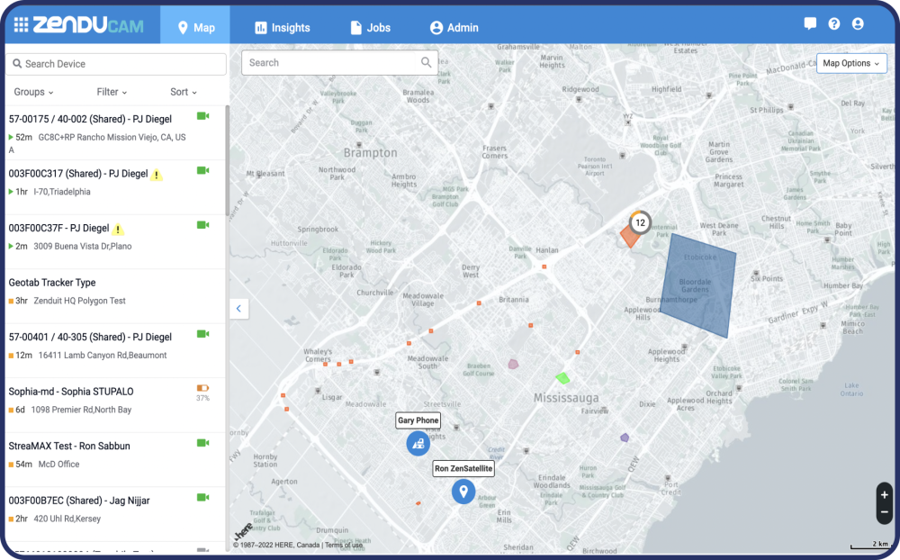This screenshot has height=560, width=900.
Task: Open the Filter dropdown
Action: [112, 92]
